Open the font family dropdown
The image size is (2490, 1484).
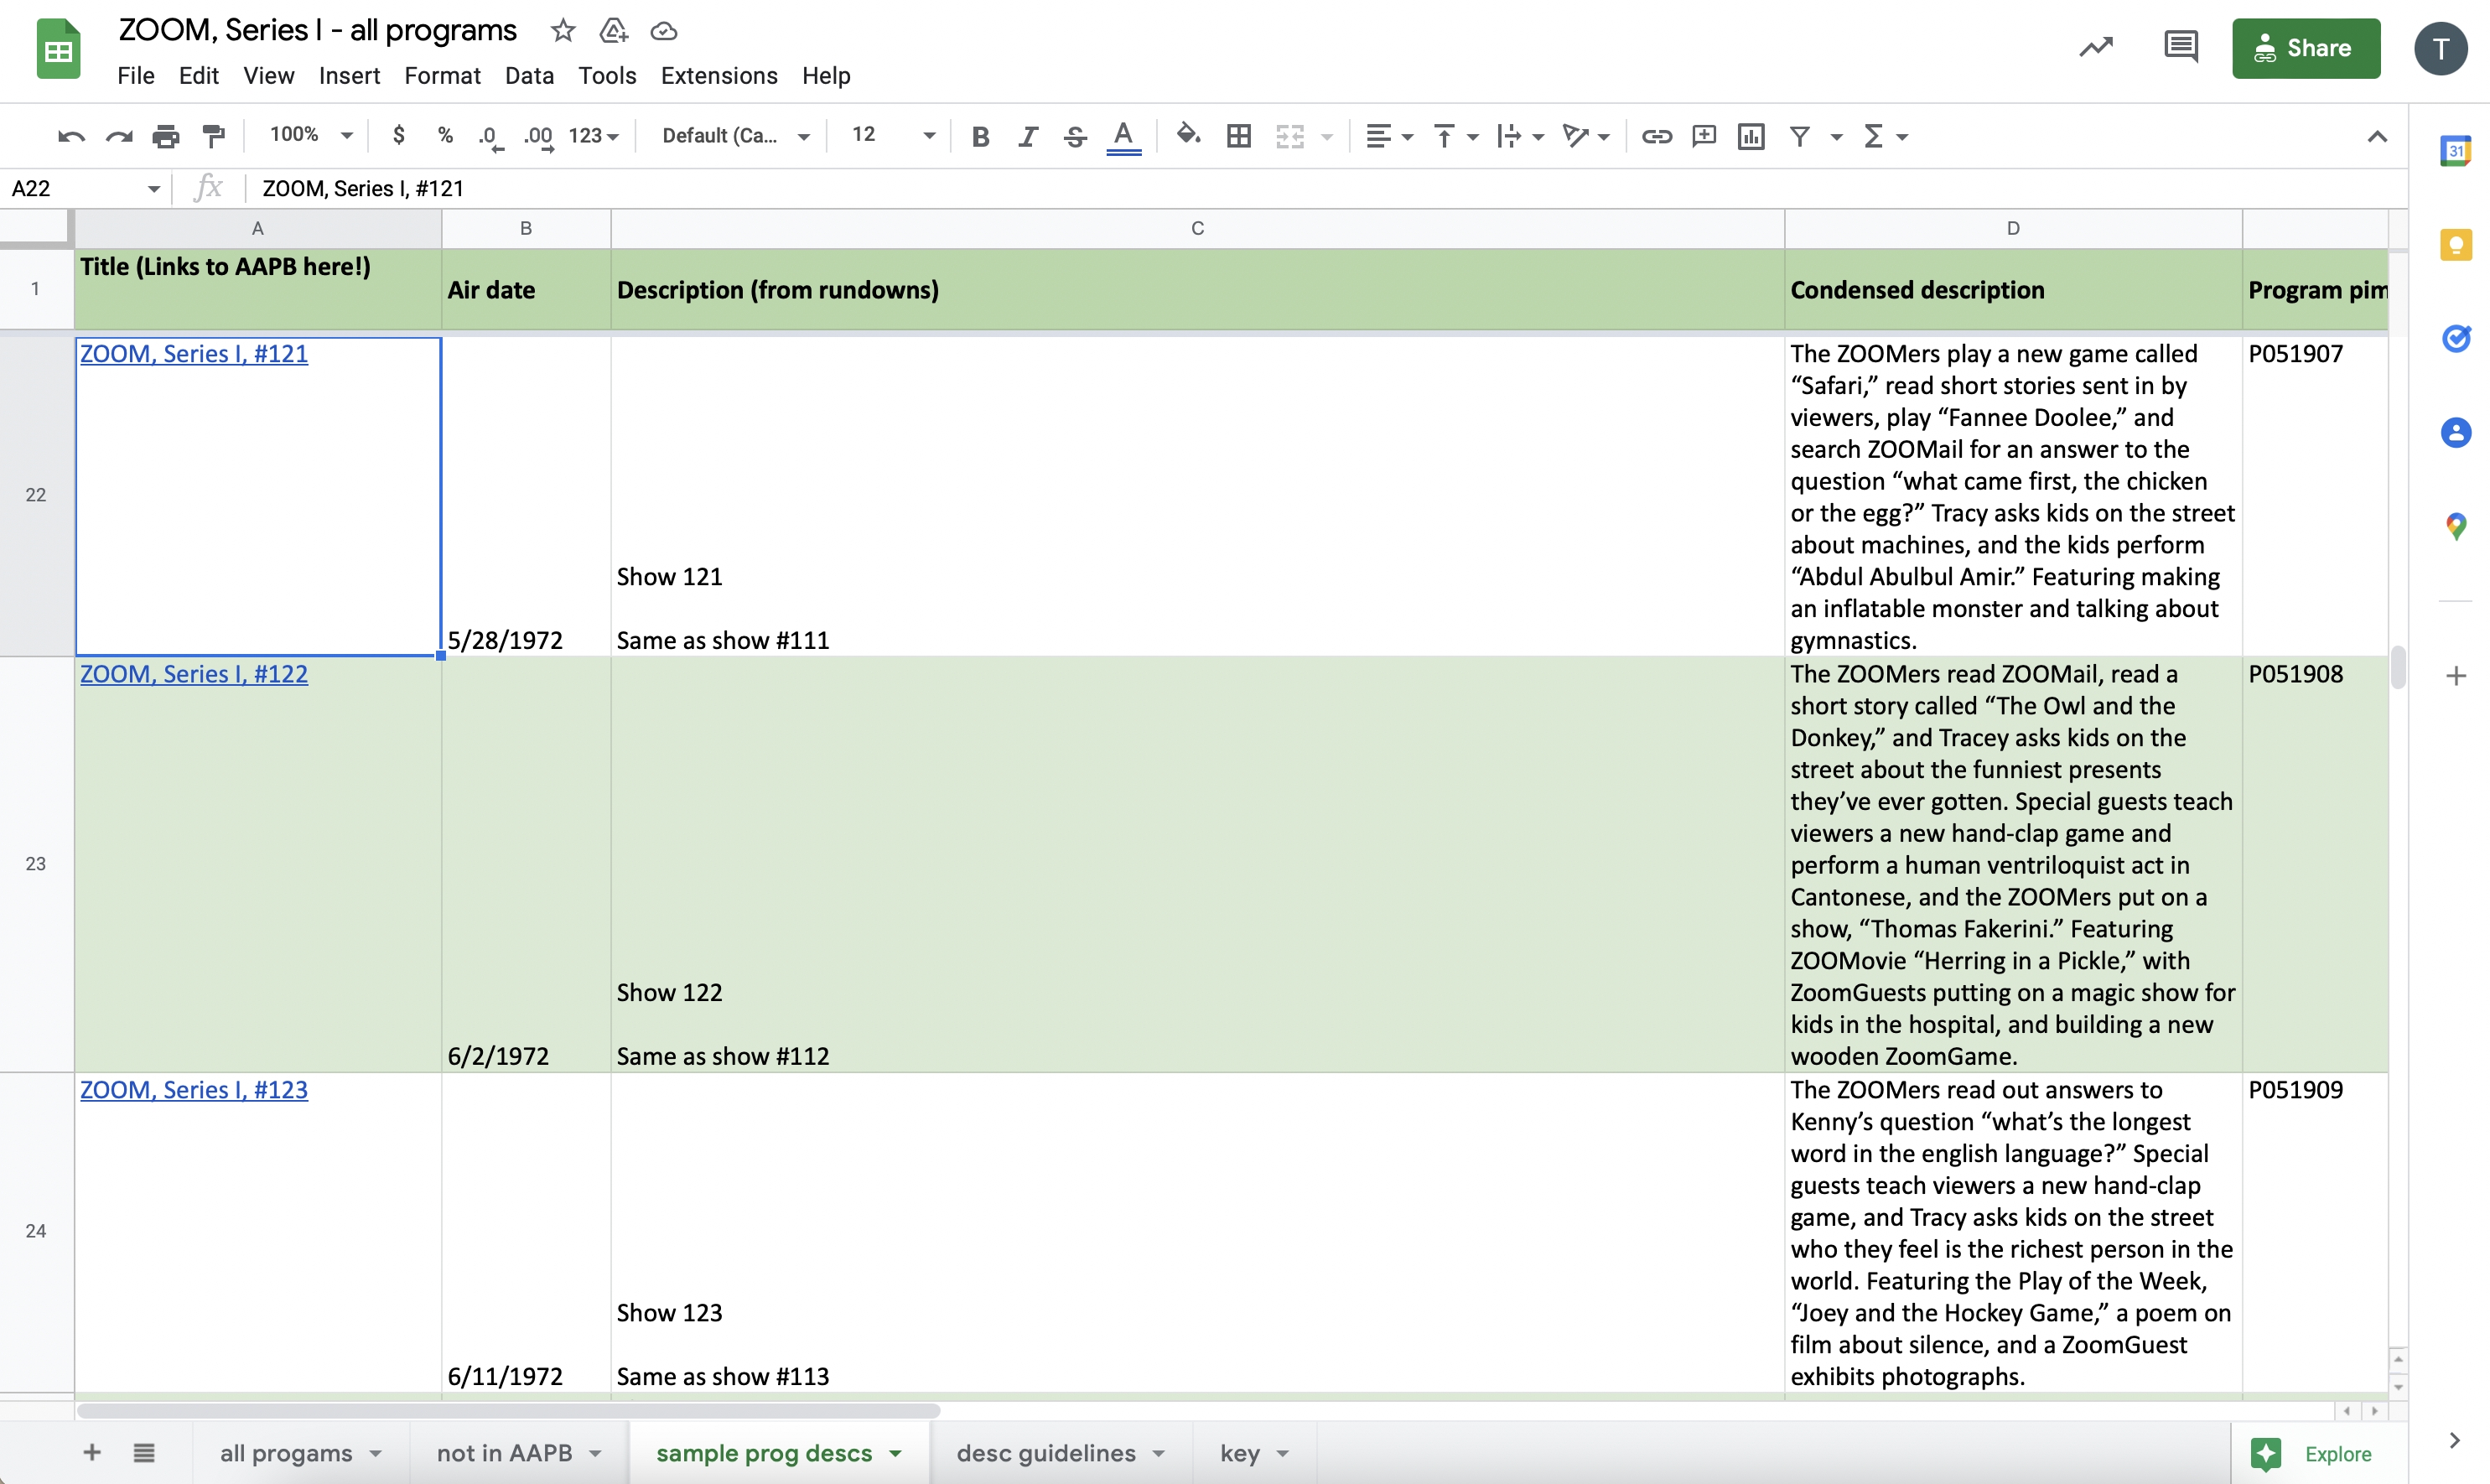pyautogui.click(x=735, y=136)
